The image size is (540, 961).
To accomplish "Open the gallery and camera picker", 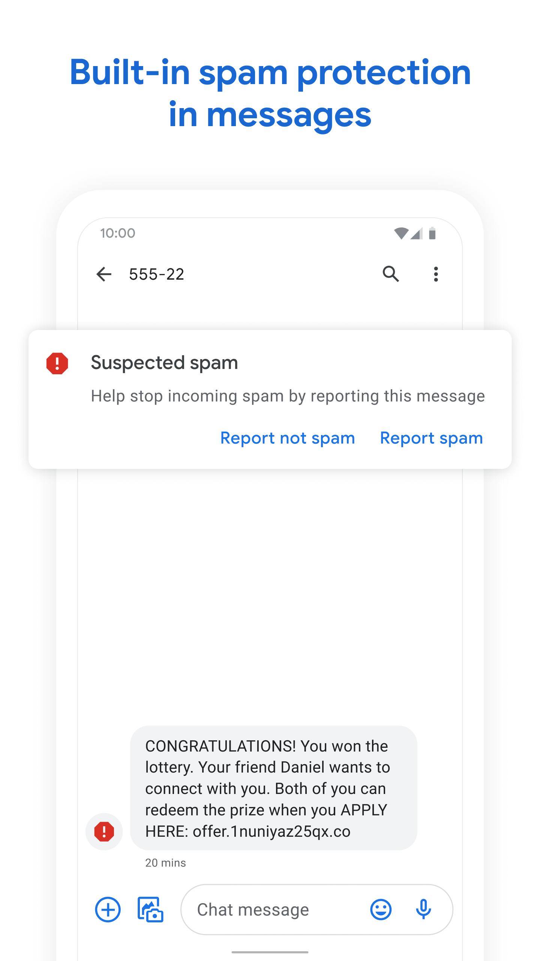I will click(x=150, y=910).
